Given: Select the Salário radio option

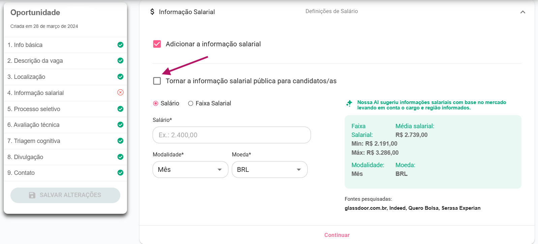Looking at the screenshot, I should [156, 103].
